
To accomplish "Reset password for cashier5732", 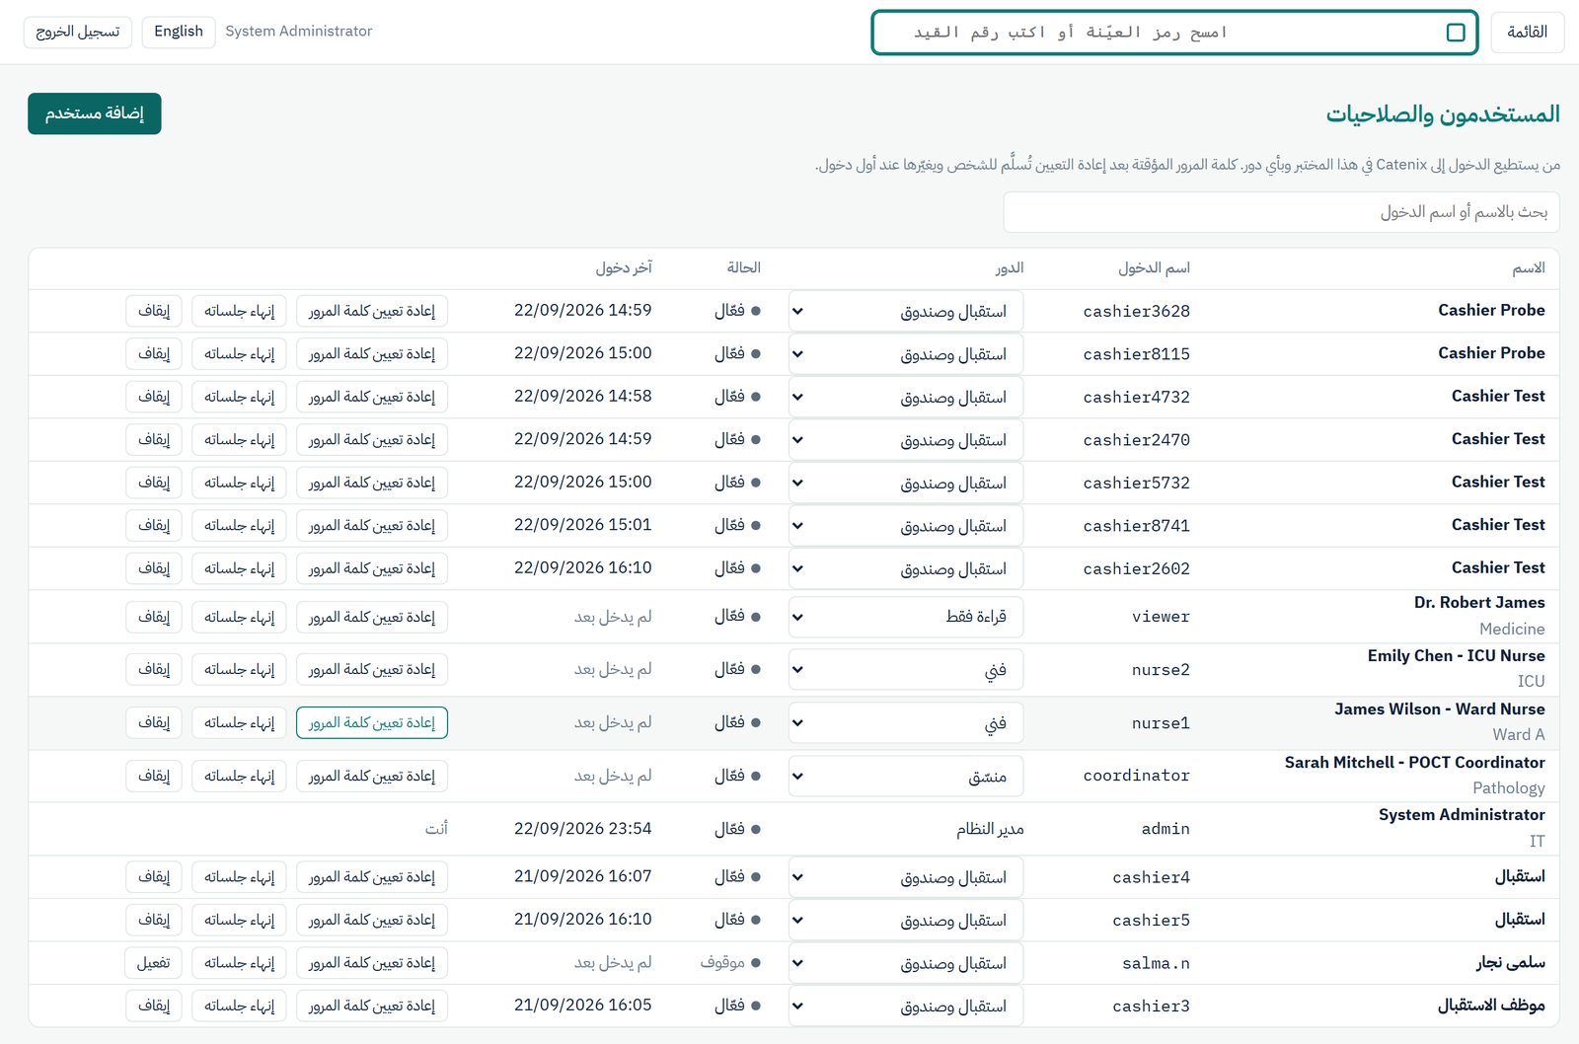I will [372, 484].
